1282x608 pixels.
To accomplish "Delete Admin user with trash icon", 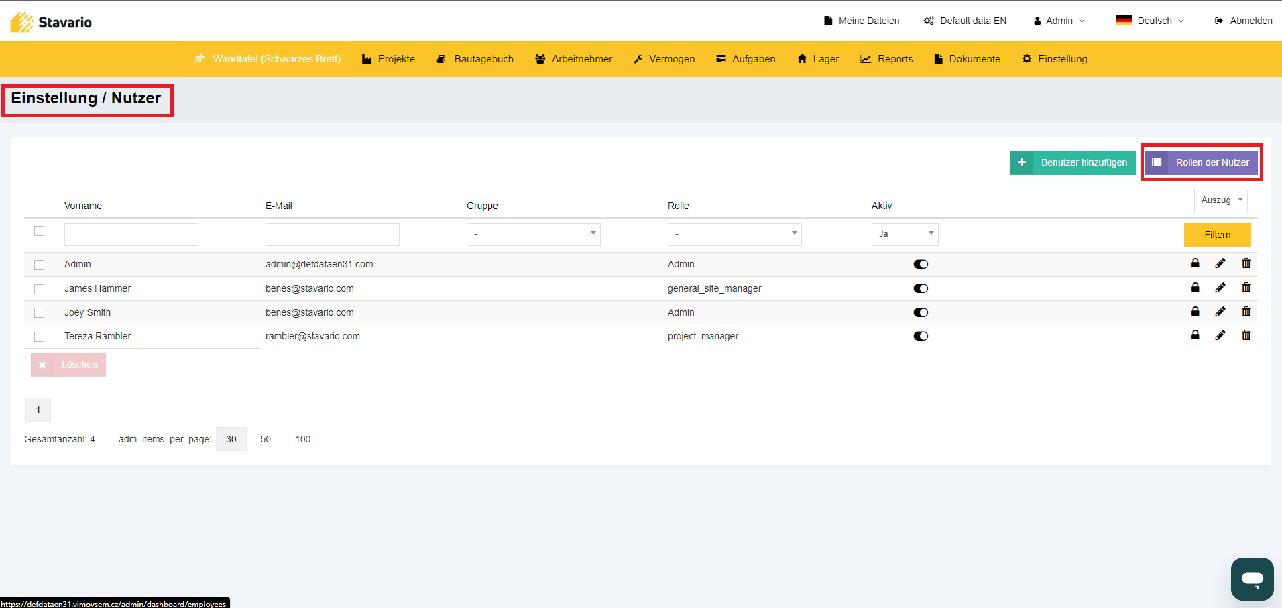I will point(1246,263).
